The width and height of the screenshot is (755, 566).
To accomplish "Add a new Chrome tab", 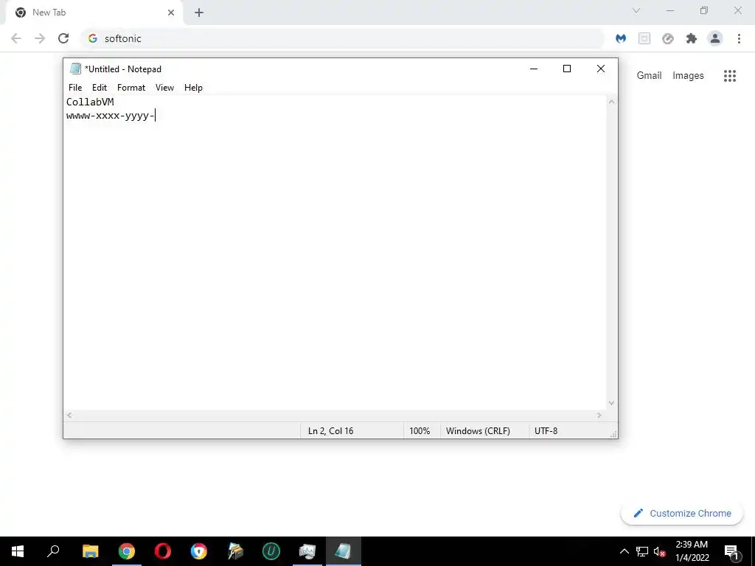I will coord(199,13).
